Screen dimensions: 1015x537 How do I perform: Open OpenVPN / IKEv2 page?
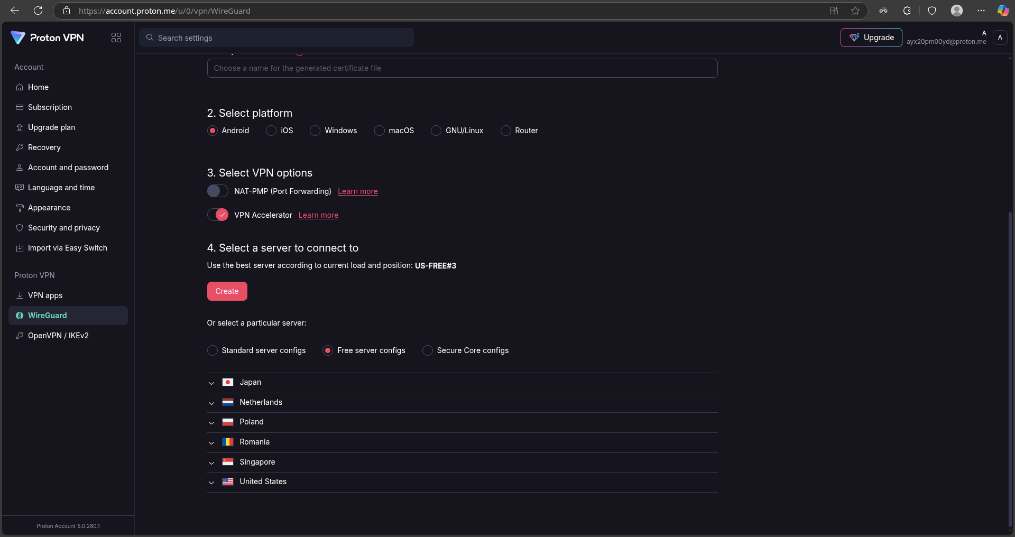point(68,336)
